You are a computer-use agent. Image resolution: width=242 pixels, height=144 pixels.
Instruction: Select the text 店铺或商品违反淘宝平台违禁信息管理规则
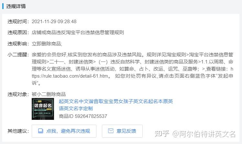pos(78,33)
